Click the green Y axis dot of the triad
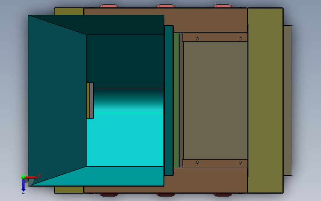Image resolution: width=321 pixels, height=201 pixels. point(23,177)
